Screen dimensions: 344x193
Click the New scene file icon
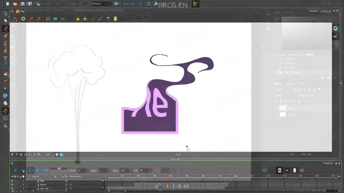(7, 4)
